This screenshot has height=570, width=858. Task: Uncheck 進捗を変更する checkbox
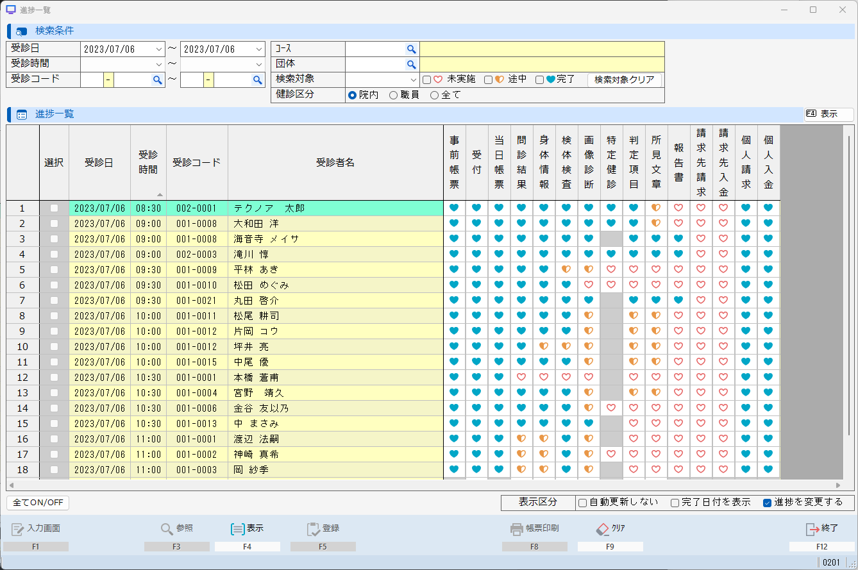(x=767, y=503)
